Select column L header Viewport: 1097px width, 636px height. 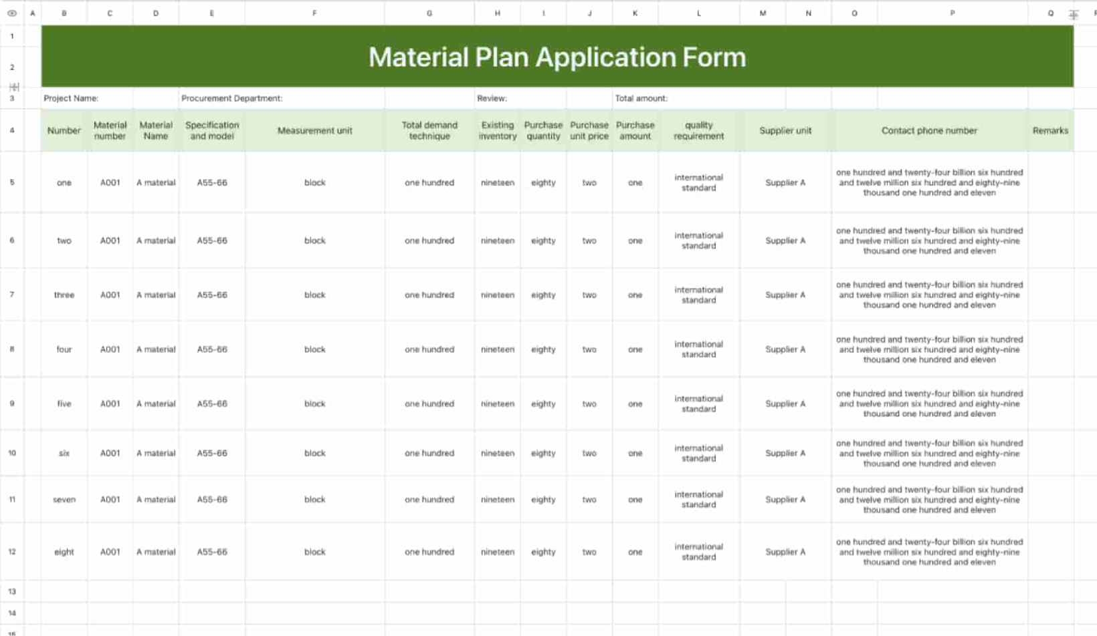(x=699, y=13)
